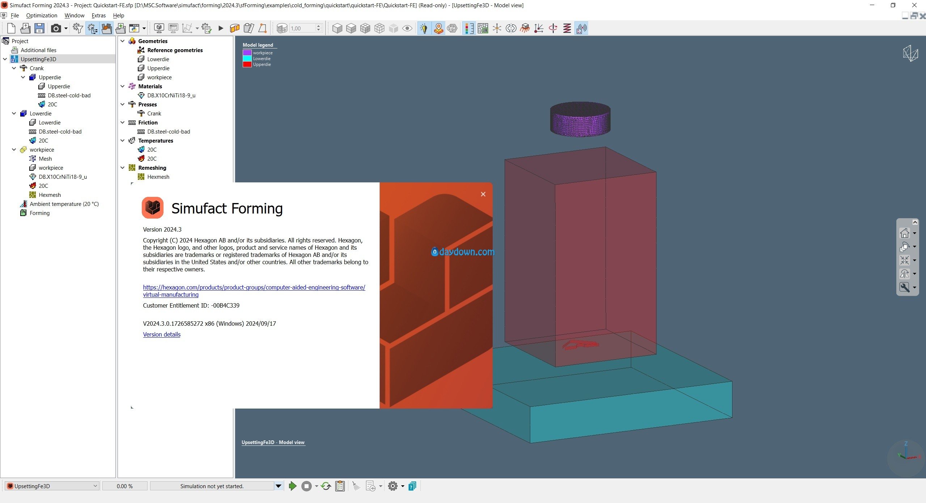Toggle the eye visibility icon in toolbar
This screenshot has height=503, width=926.
click(x=407, y=28)
